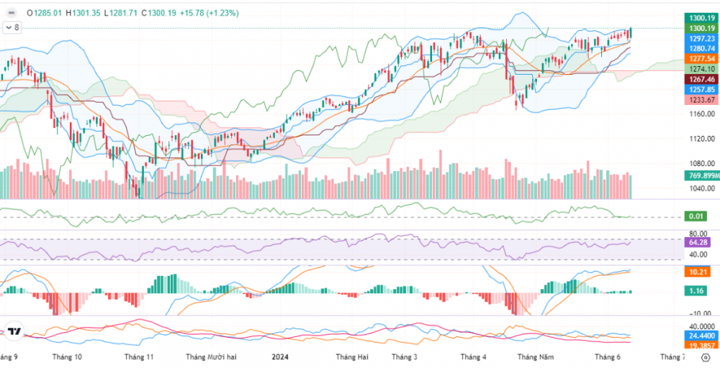
Task: Click the TradingView logo icon
Action: point(13,331)
